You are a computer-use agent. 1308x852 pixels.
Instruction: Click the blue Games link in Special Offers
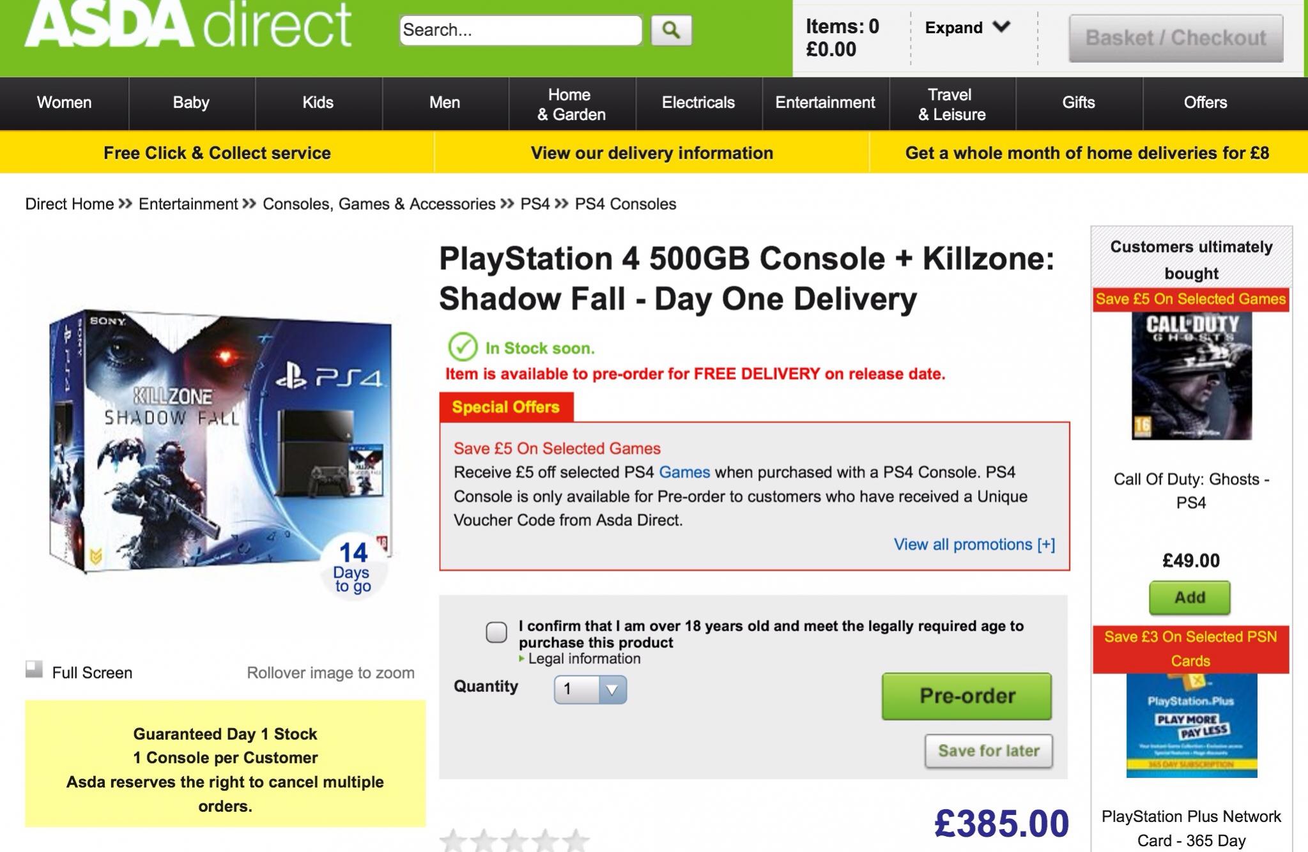684,473
